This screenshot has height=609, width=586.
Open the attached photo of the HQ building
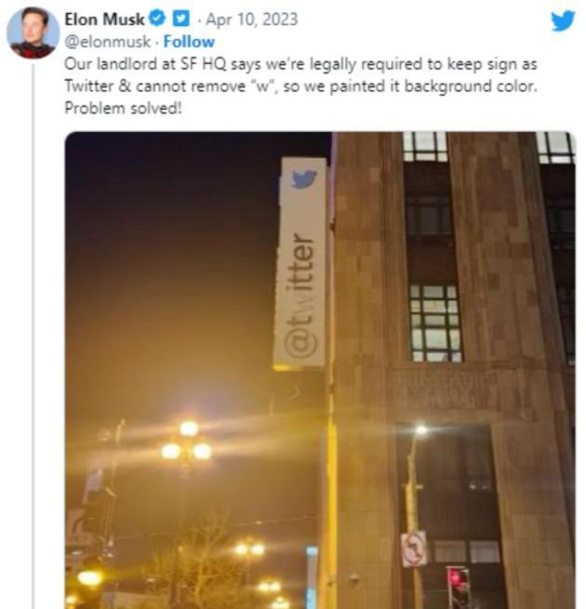tap(320, 370)
